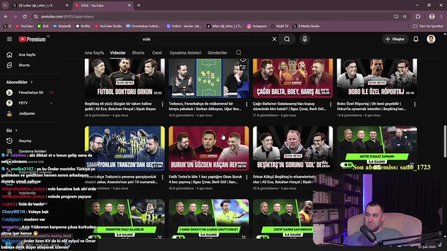Open new browser tab
The height and width of the screenshot is (251, 447).
139,5
